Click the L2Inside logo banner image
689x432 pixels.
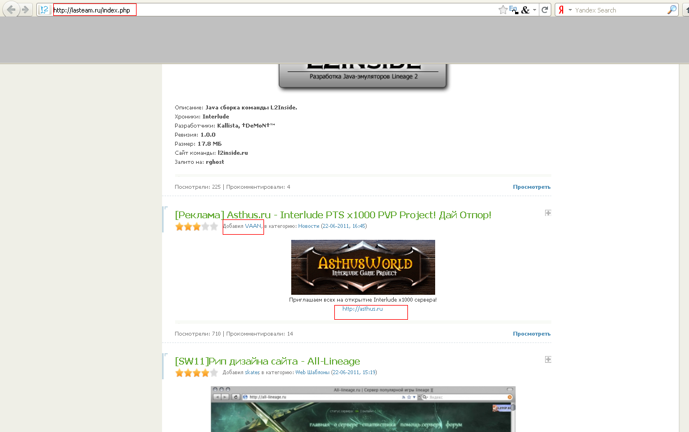[x=363, y=76]
